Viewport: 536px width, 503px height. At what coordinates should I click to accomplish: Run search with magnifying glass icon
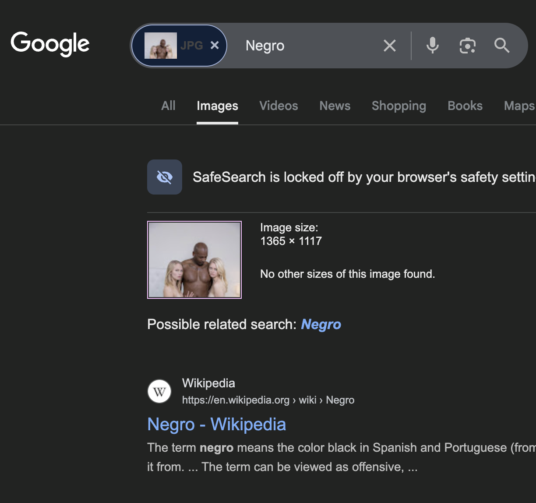tap(502, 46)
